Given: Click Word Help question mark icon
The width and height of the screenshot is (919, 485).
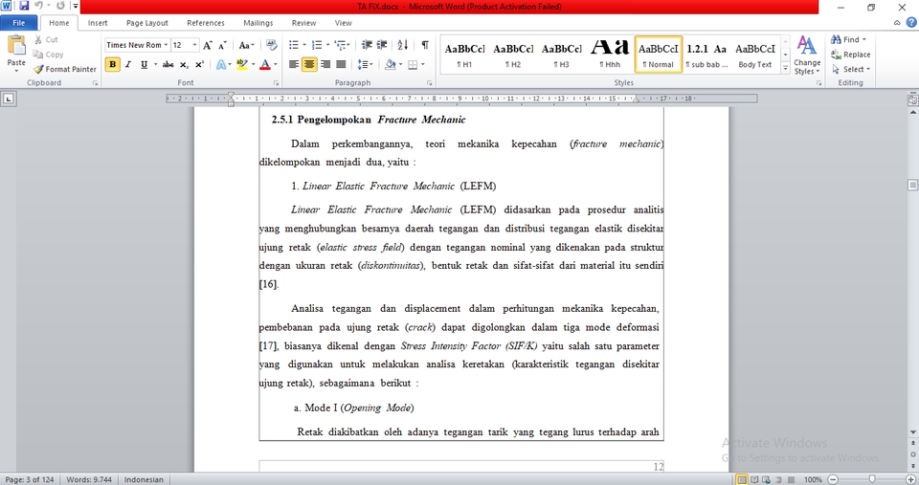Looking at the screenshot, I should tap(911, 23).
